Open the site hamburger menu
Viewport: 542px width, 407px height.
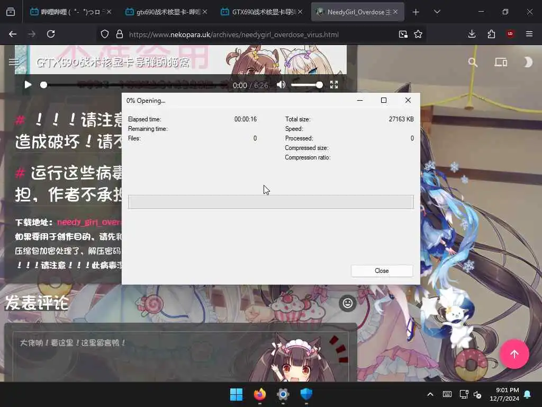pos(14,63)
